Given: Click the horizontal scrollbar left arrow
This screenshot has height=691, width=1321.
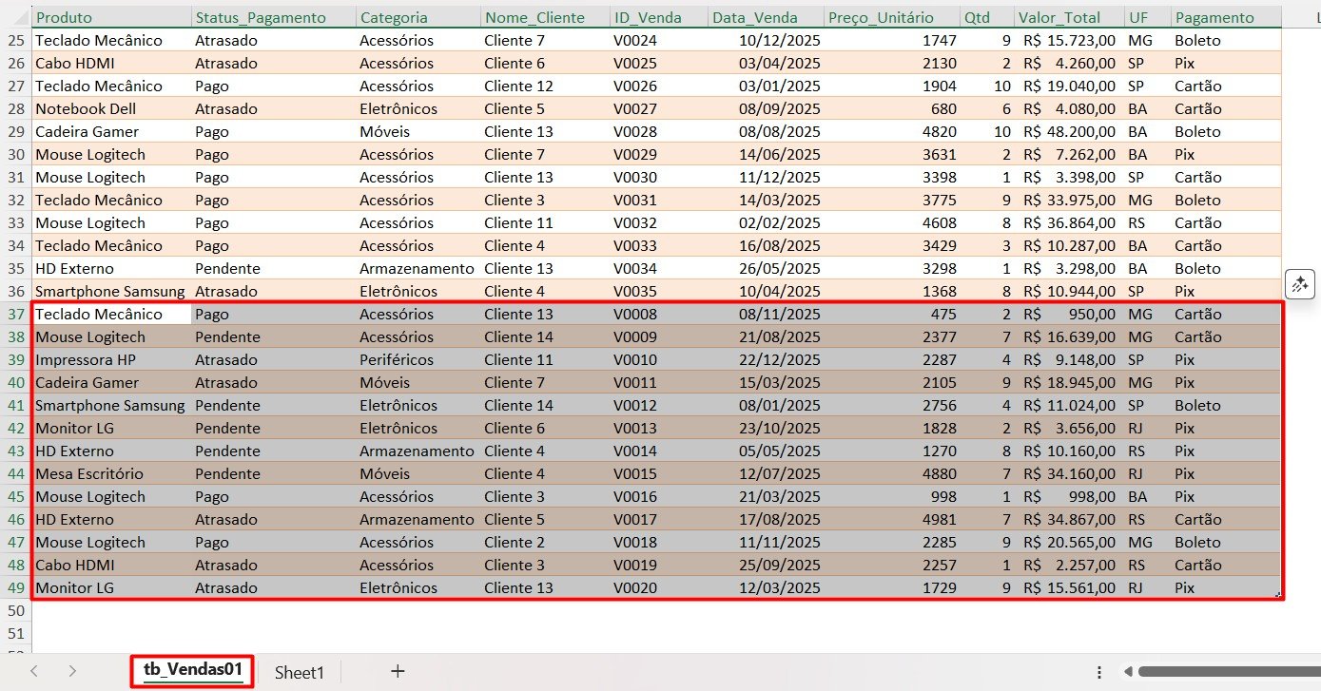Looking at the screenshot, I should coord(1128,671).
